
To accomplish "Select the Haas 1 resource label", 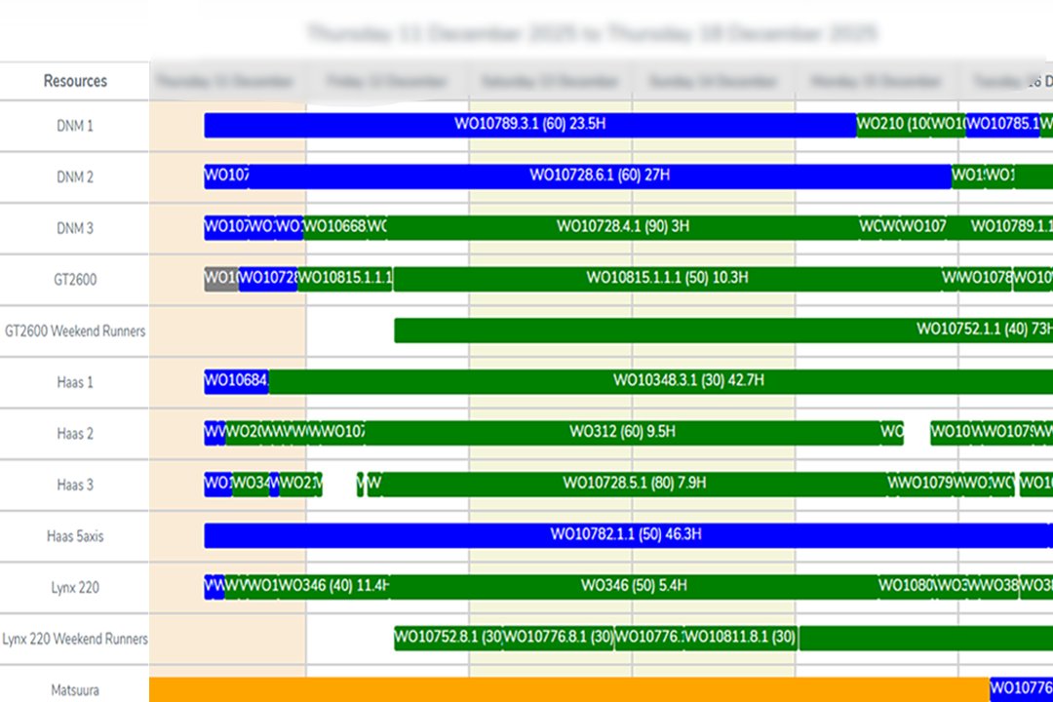I will (74, 383).
